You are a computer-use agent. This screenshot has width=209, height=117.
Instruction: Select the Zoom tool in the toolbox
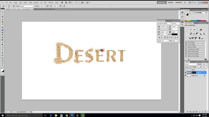coord(3,66)
